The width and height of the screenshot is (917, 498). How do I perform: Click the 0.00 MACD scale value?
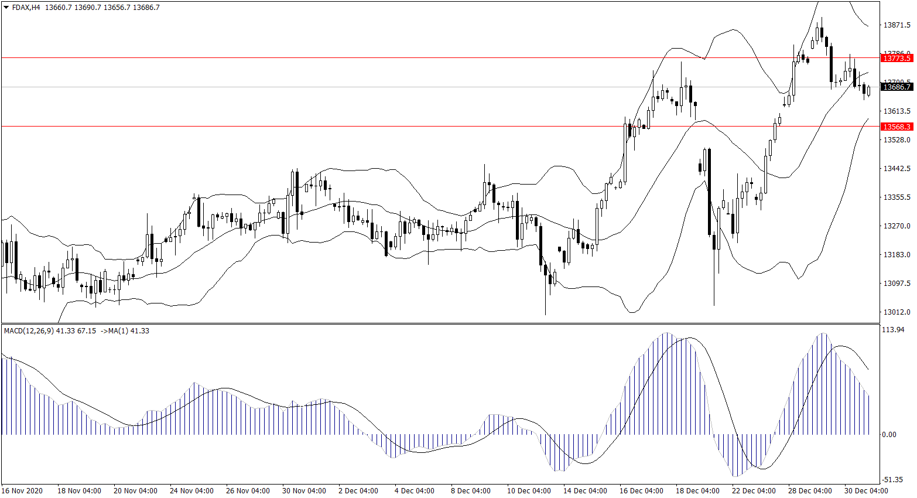889,435
